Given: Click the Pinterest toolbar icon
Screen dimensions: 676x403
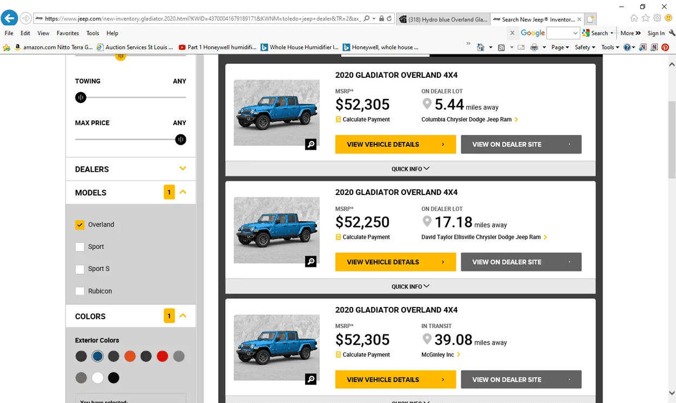Looking at the screenshot, I should (x=665, y=48).
